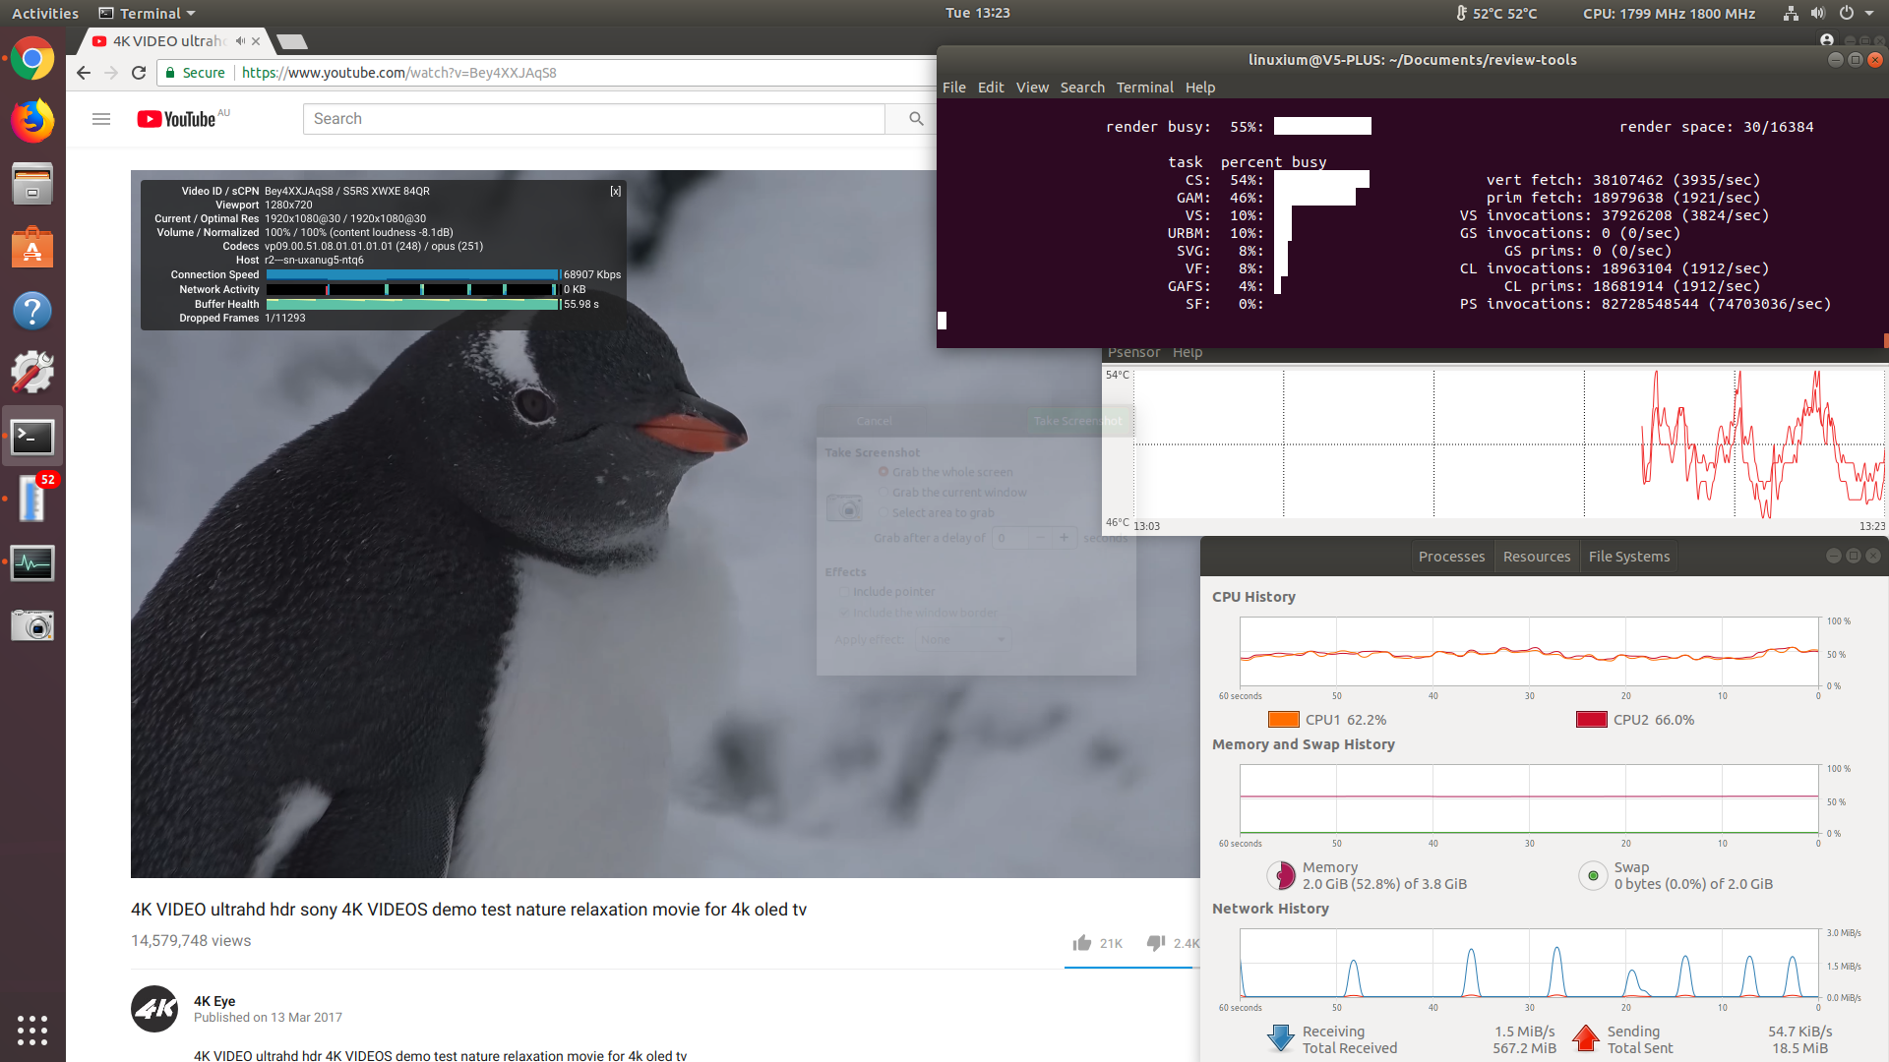This screenshot has width=1889, height=1062.
Task: Click the Chrome address bar URL
Action: pyautogui.click(x=399, y=73)
